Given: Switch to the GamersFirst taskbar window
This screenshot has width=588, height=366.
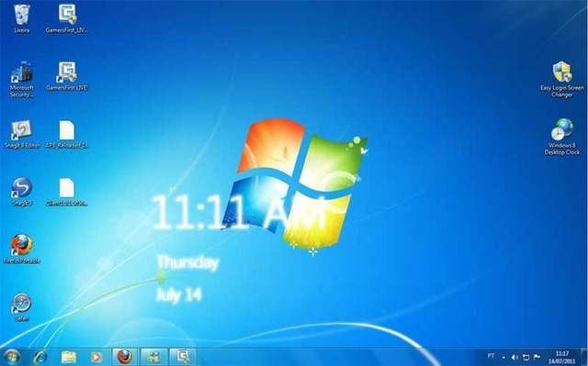Looking at the screenshot, I should pos(183,357).
